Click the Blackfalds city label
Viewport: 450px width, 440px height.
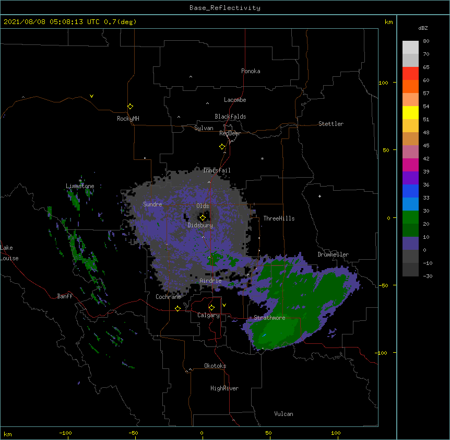230,117
